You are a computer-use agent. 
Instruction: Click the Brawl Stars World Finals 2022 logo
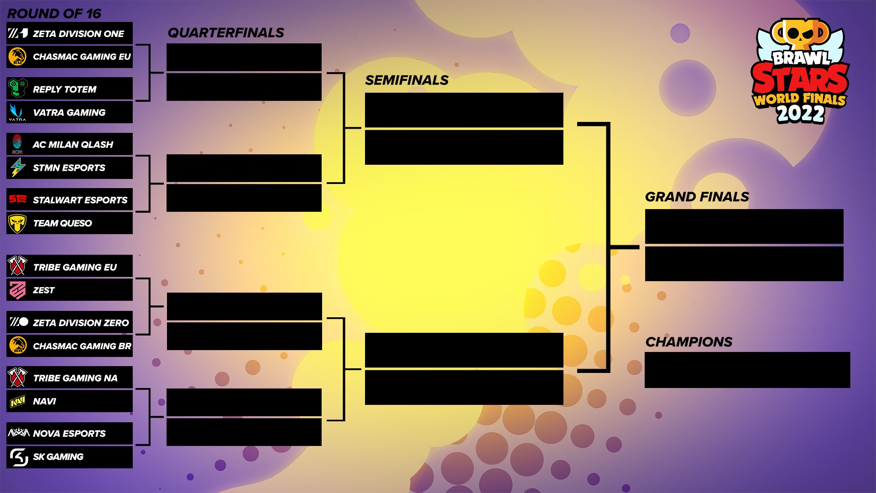pyautogui.click(x=799, y=66)
